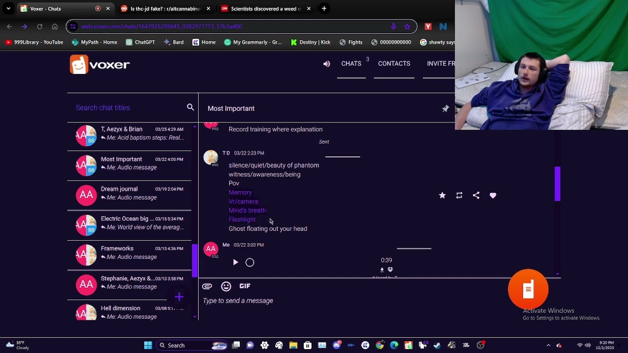The width and height of the screenshot is (628, 353).
Task: Share the TD message
Action: (476, 195)
